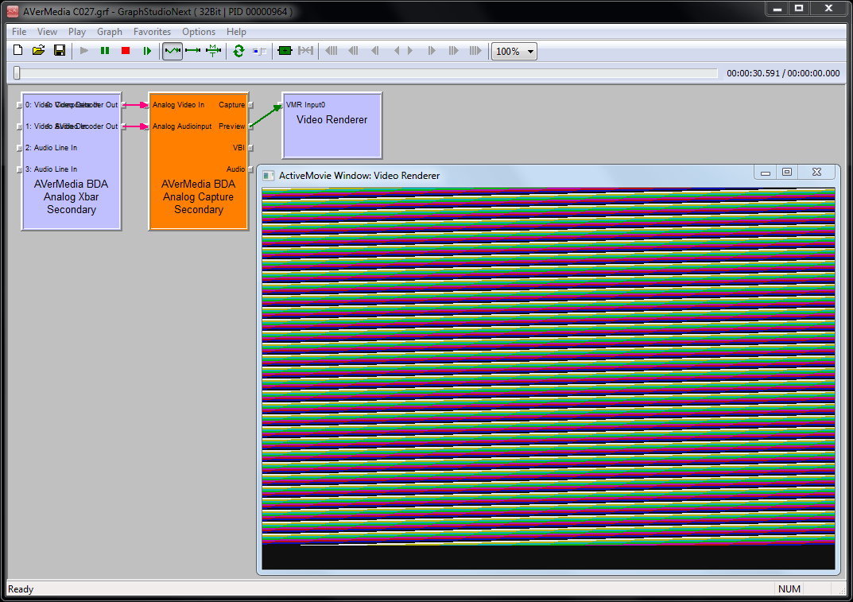Open the 100% zoom dropdown
The image size is (853, 602).
(x=514, y=52)
